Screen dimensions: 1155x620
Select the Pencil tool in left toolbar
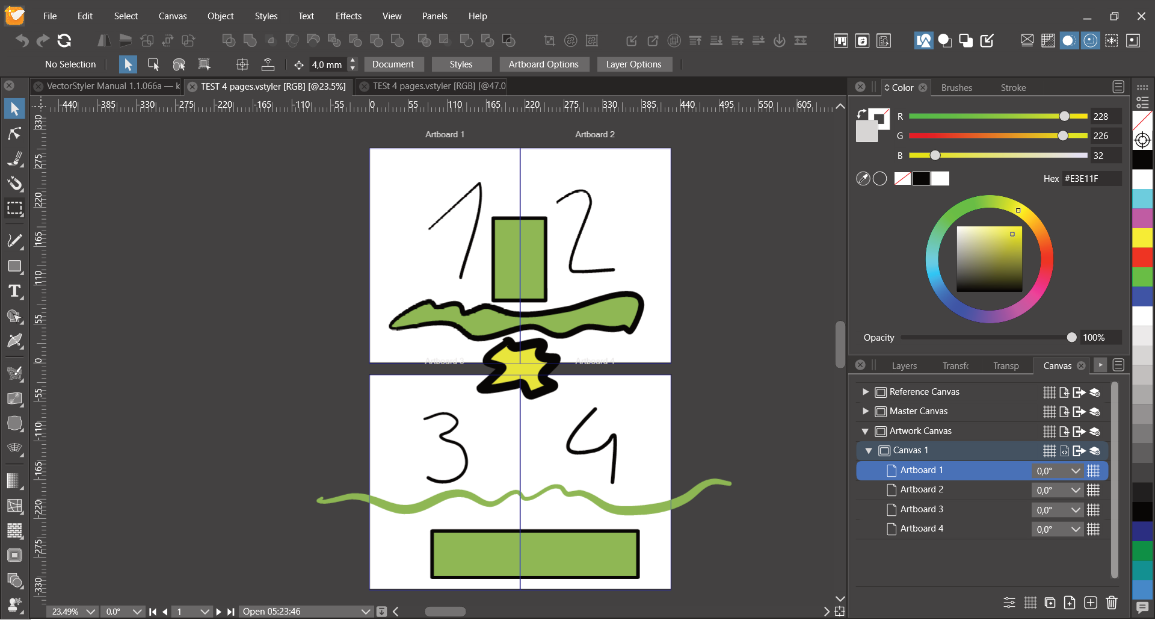click(x=14, y=241)
